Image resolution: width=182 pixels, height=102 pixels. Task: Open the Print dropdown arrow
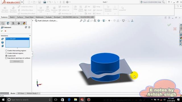coord(47,2)
